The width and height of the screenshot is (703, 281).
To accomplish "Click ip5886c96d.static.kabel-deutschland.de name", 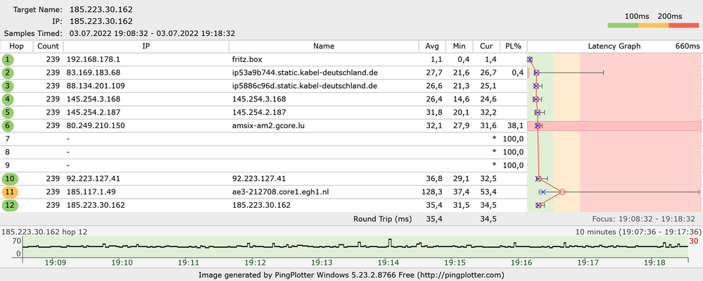I will 305,86.
